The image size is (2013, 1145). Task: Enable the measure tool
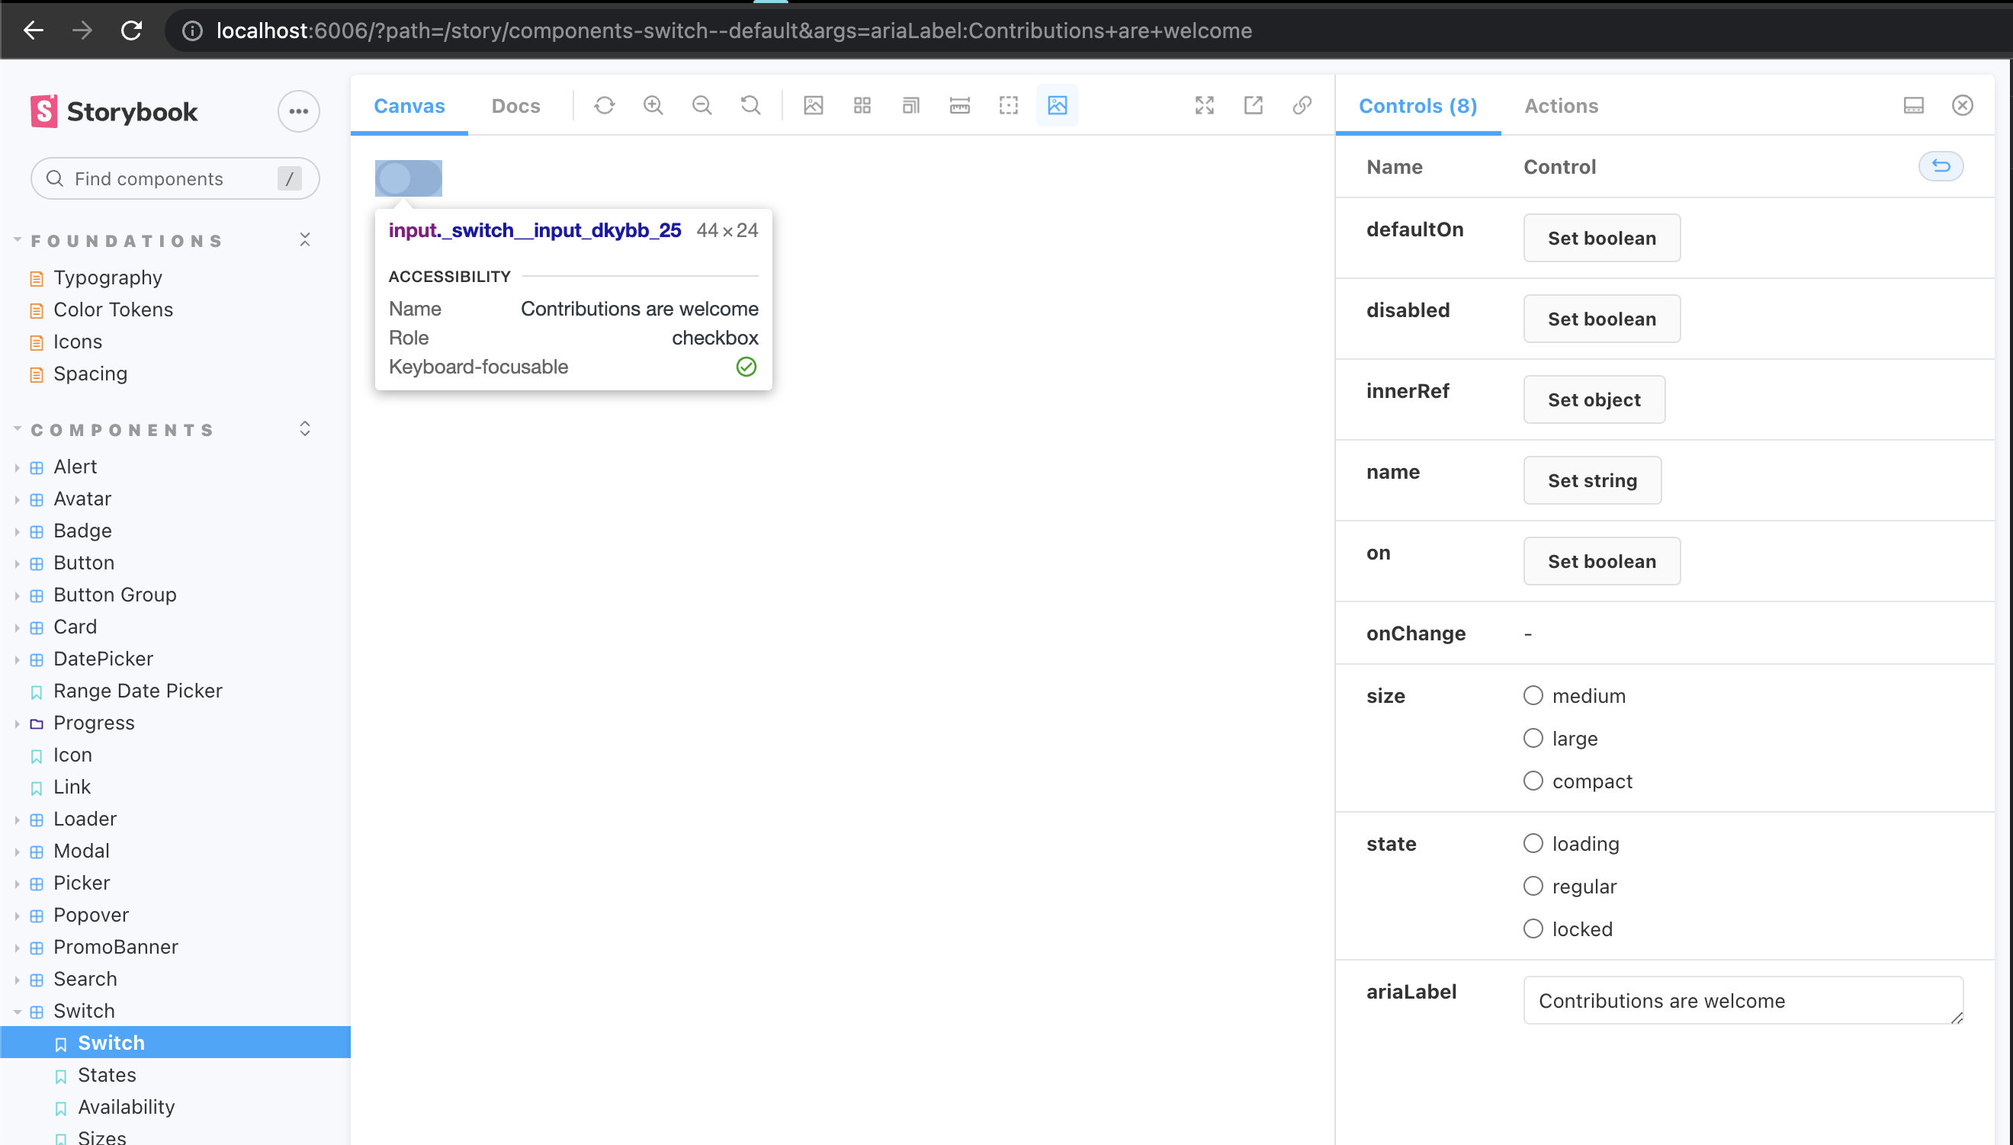[959, 104]
